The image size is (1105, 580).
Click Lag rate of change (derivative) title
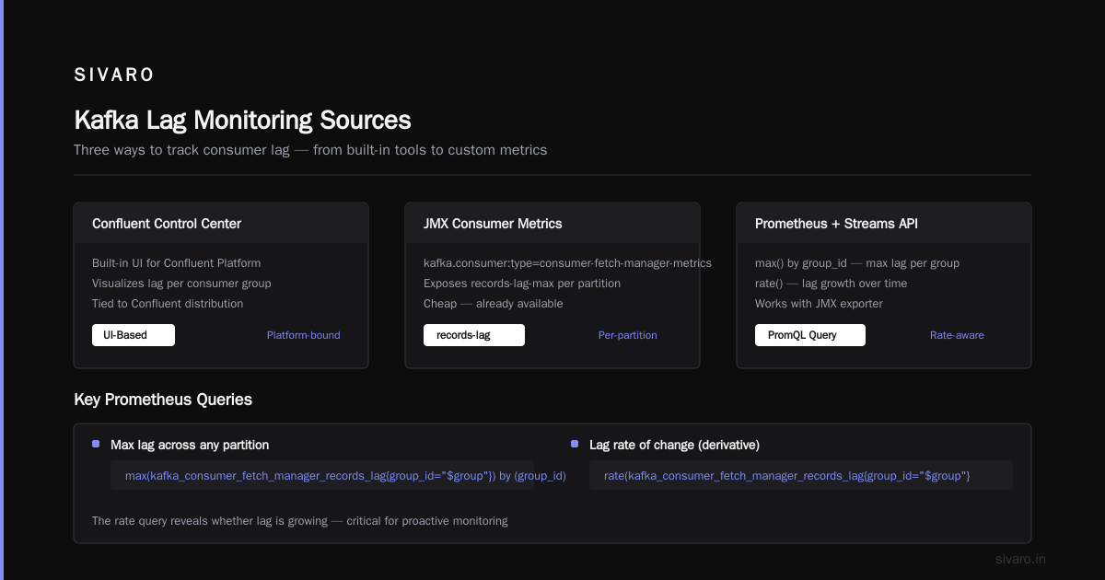coord(674,445)
